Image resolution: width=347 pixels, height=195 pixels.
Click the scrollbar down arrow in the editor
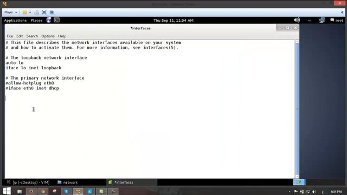click(x=297, y=177)
